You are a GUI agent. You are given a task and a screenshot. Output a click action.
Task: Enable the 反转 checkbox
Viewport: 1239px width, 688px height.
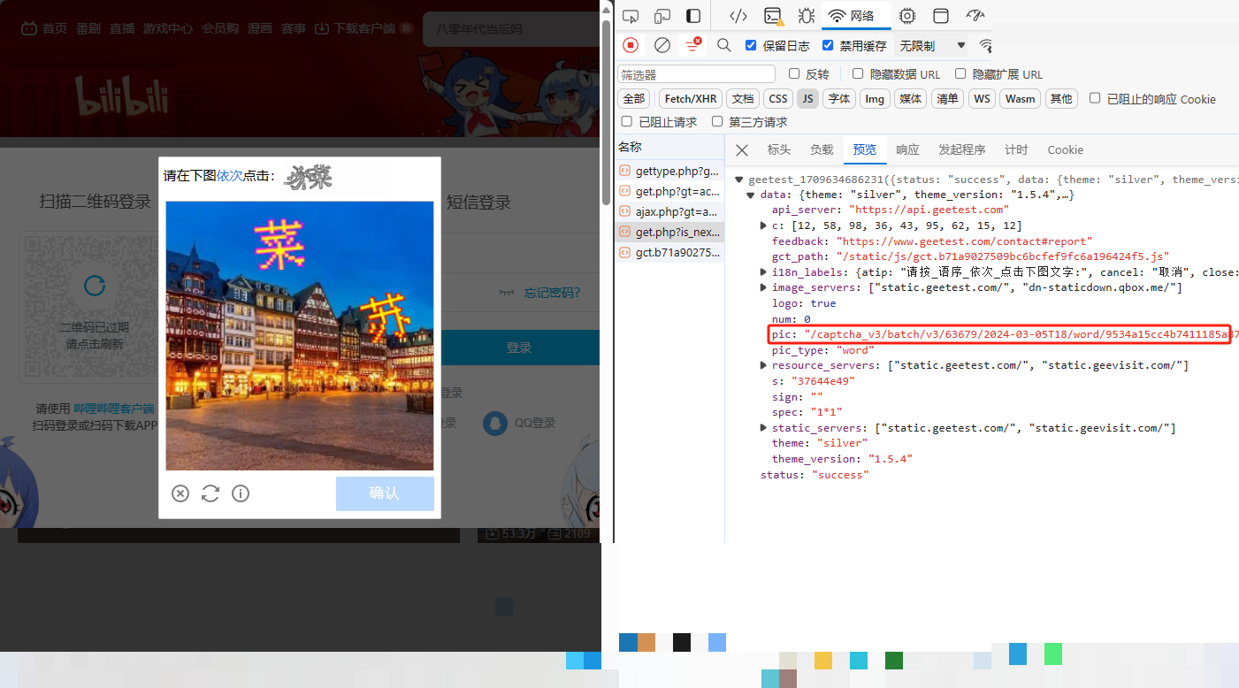[x=794, y=74]
